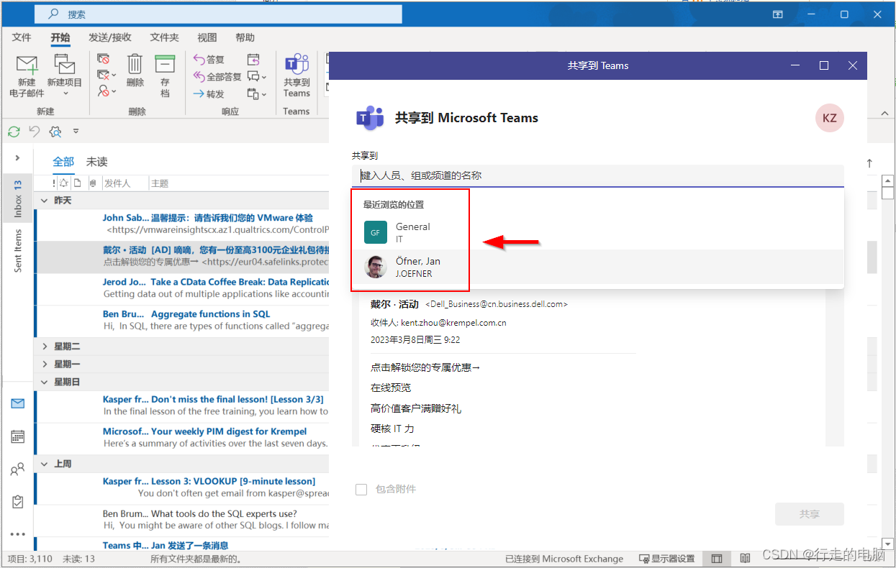Screen dimensions: 896x568
Task: Open the Teams 中... Jan 发送了一条消息 email
Action: point(182,546)
